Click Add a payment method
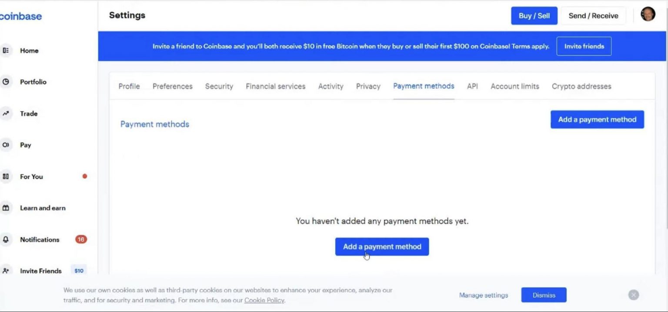This screenshot has width=668, height=312. point(382,246)
